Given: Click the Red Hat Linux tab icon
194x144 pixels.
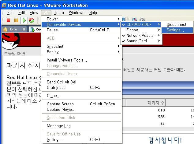Looking at the screenshot, I should 32,30.
